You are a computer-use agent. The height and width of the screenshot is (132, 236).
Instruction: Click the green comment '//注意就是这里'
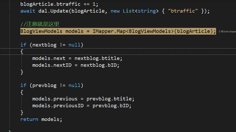click(x=40, y=24)
